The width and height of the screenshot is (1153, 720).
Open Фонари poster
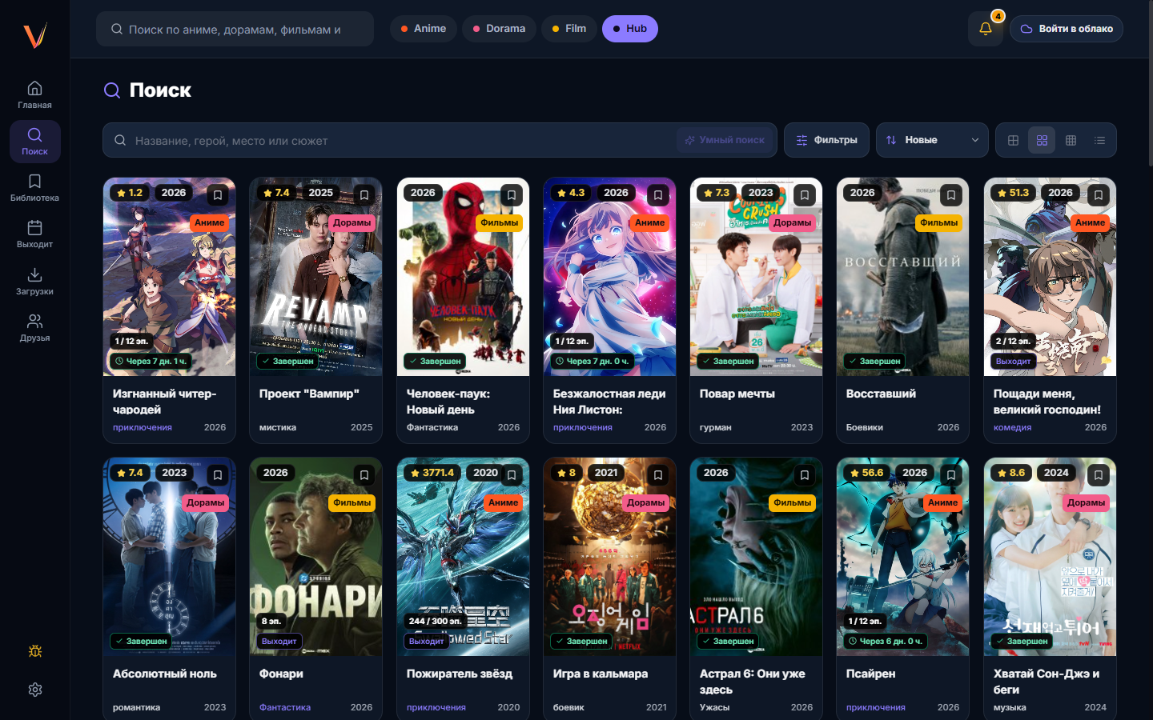pyautogui.click(x=315, y=557)
